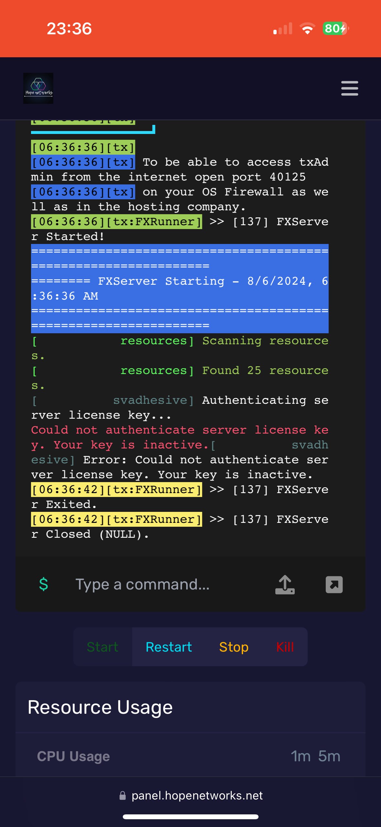381x827 pixels.
Task: Tap the battery indicator showing 80
Action: tap(335, 28)
